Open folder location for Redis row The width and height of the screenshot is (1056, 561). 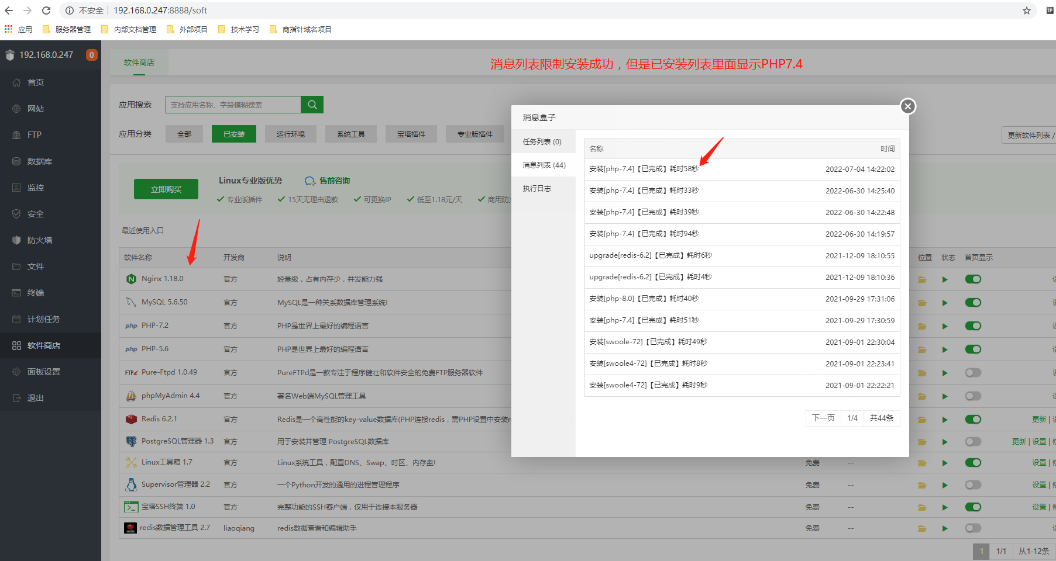[922, 420]
